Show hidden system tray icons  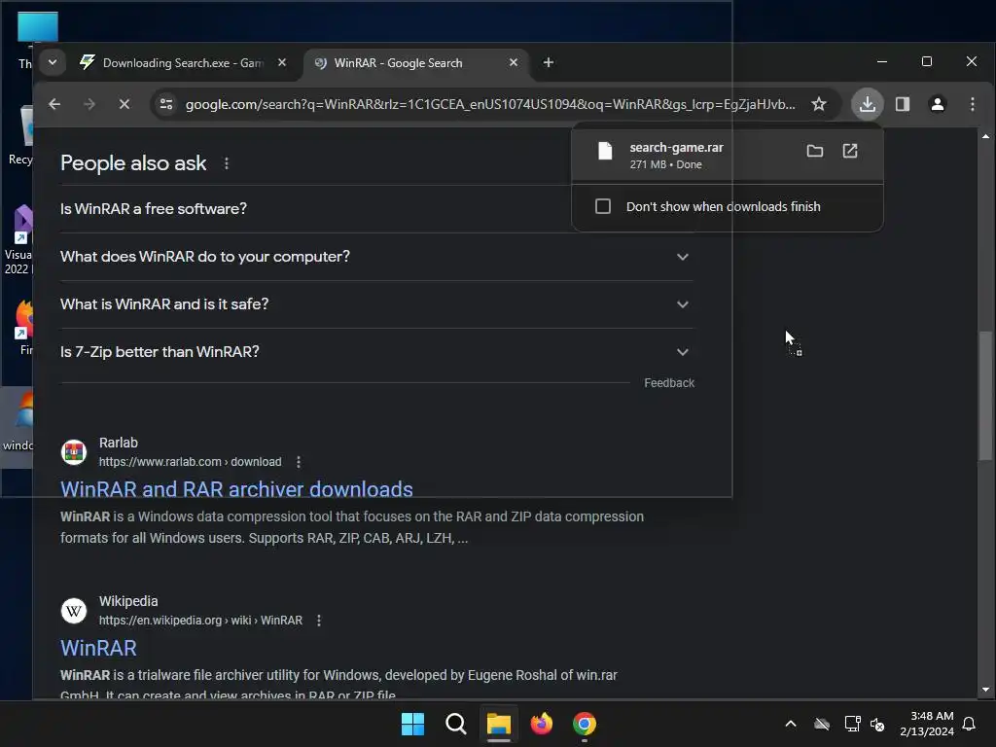pyautogui.click(x=790, y=724)
